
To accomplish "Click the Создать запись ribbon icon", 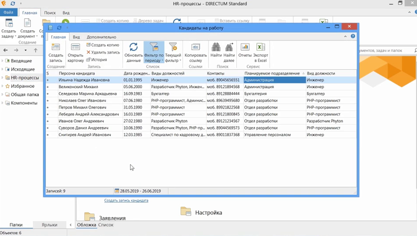I will [56, 48].
